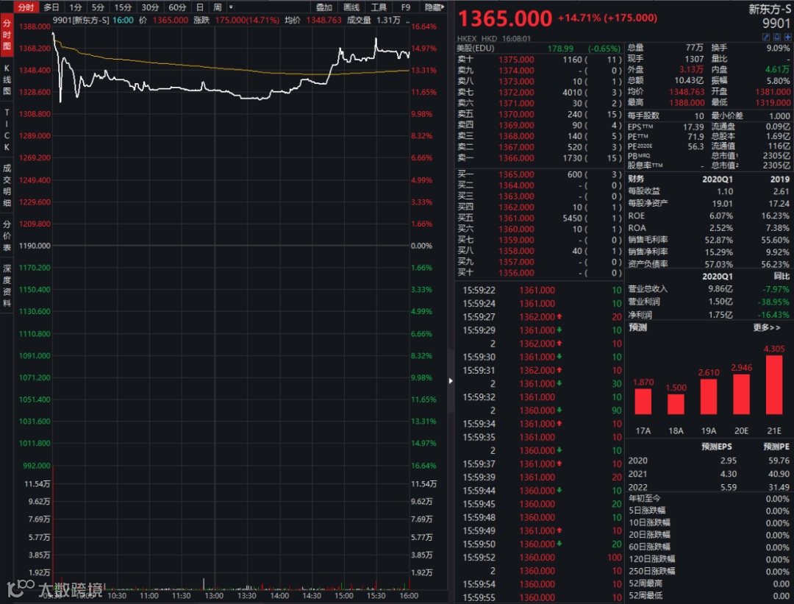Image resolution: width=794 pixels, height=604 pixels.
Task: Click the 最低 value 1319.000
Action: tap(772, 102)
